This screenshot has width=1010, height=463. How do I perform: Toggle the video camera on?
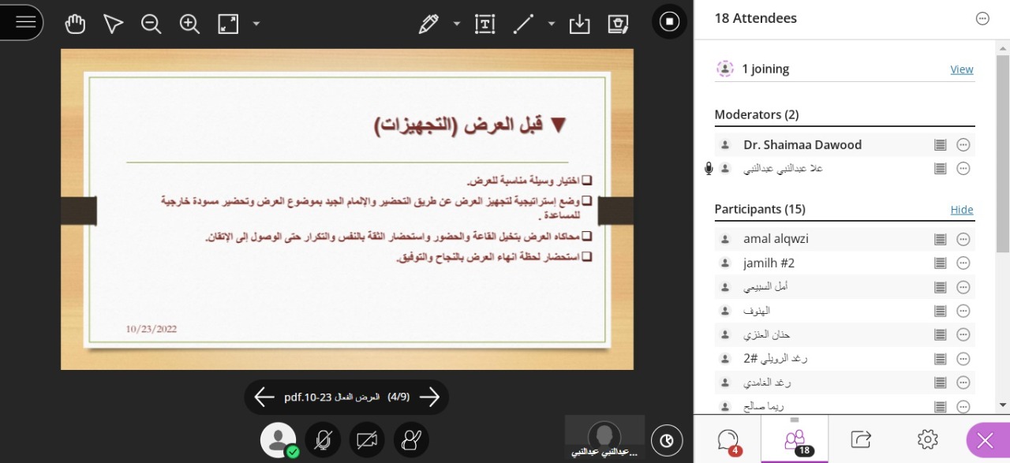pos(366,440)
